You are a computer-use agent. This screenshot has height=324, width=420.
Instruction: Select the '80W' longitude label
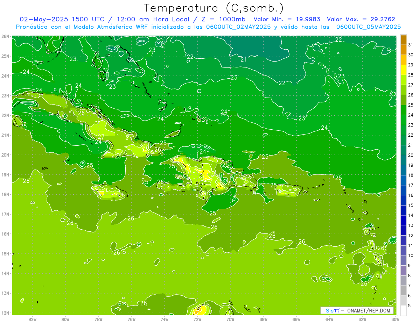pyautogui.click(x=65, y=319)
